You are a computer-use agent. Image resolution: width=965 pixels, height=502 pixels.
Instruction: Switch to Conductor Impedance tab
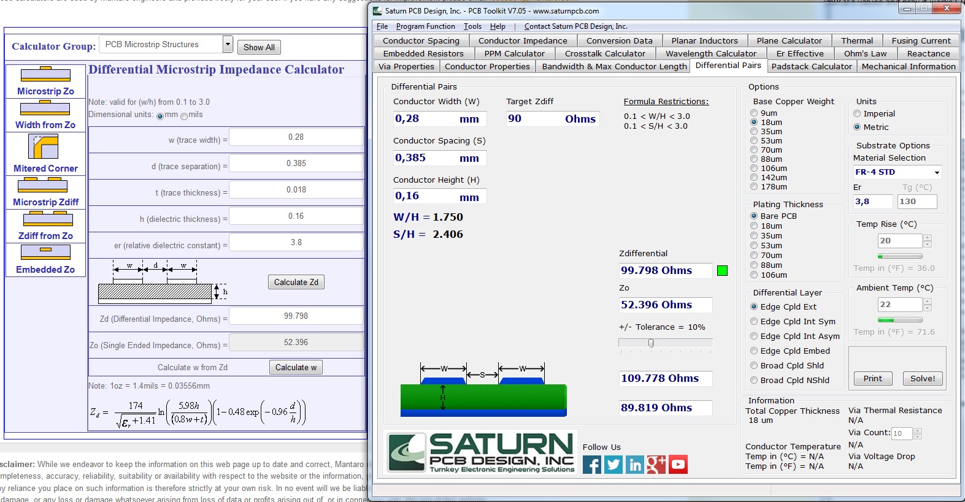[523, 40]
